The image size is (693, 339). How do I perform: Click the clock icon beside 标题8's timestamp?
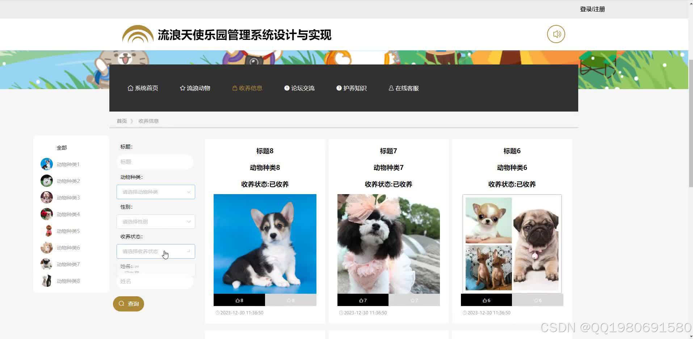click(x=218, y=313)
